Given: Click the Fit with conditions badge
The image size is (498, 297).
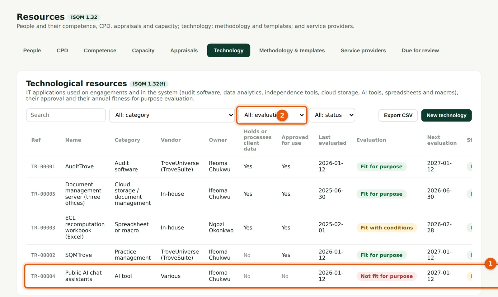Looking at the screenshot, I should coord(387,228).
